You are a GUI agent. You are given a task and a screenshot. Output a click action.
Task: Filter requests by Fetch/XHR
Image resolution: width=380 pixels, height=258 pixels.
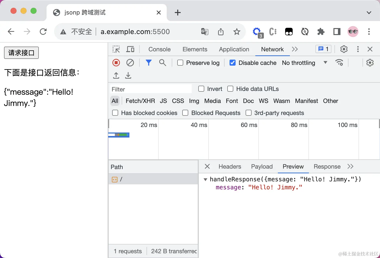click(x=140, y=101)
